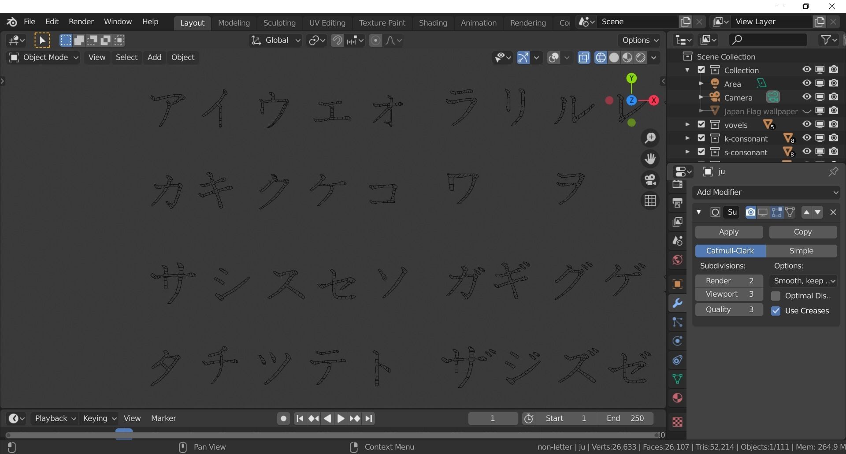The width and height of the screenshot is (846, 454).
Task: Toggle the camera view icon in viewport sidebar
Action: [x=651, y=179]
